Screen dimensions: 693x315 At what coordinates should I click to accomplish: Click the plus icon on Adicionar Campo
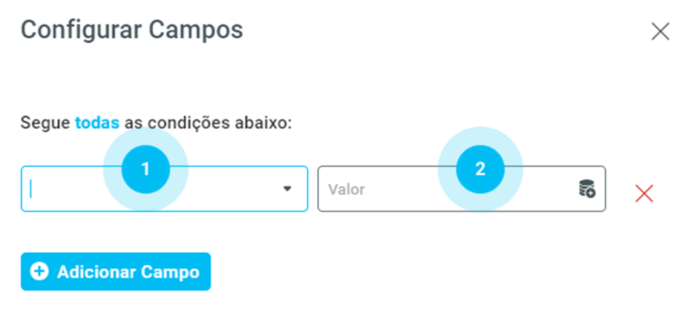(39, 272)
